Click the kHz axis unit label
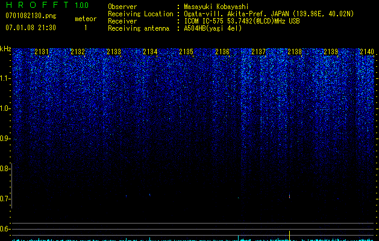The width and height of the screenshot is (379, 241). 5,49
